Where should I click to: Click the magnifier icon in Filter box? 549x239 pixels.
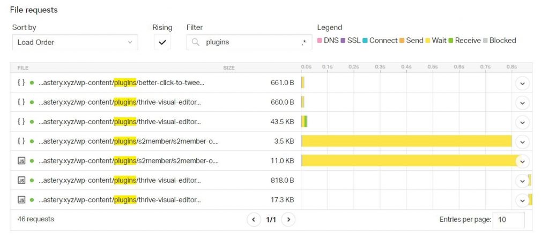coord(196,42)
